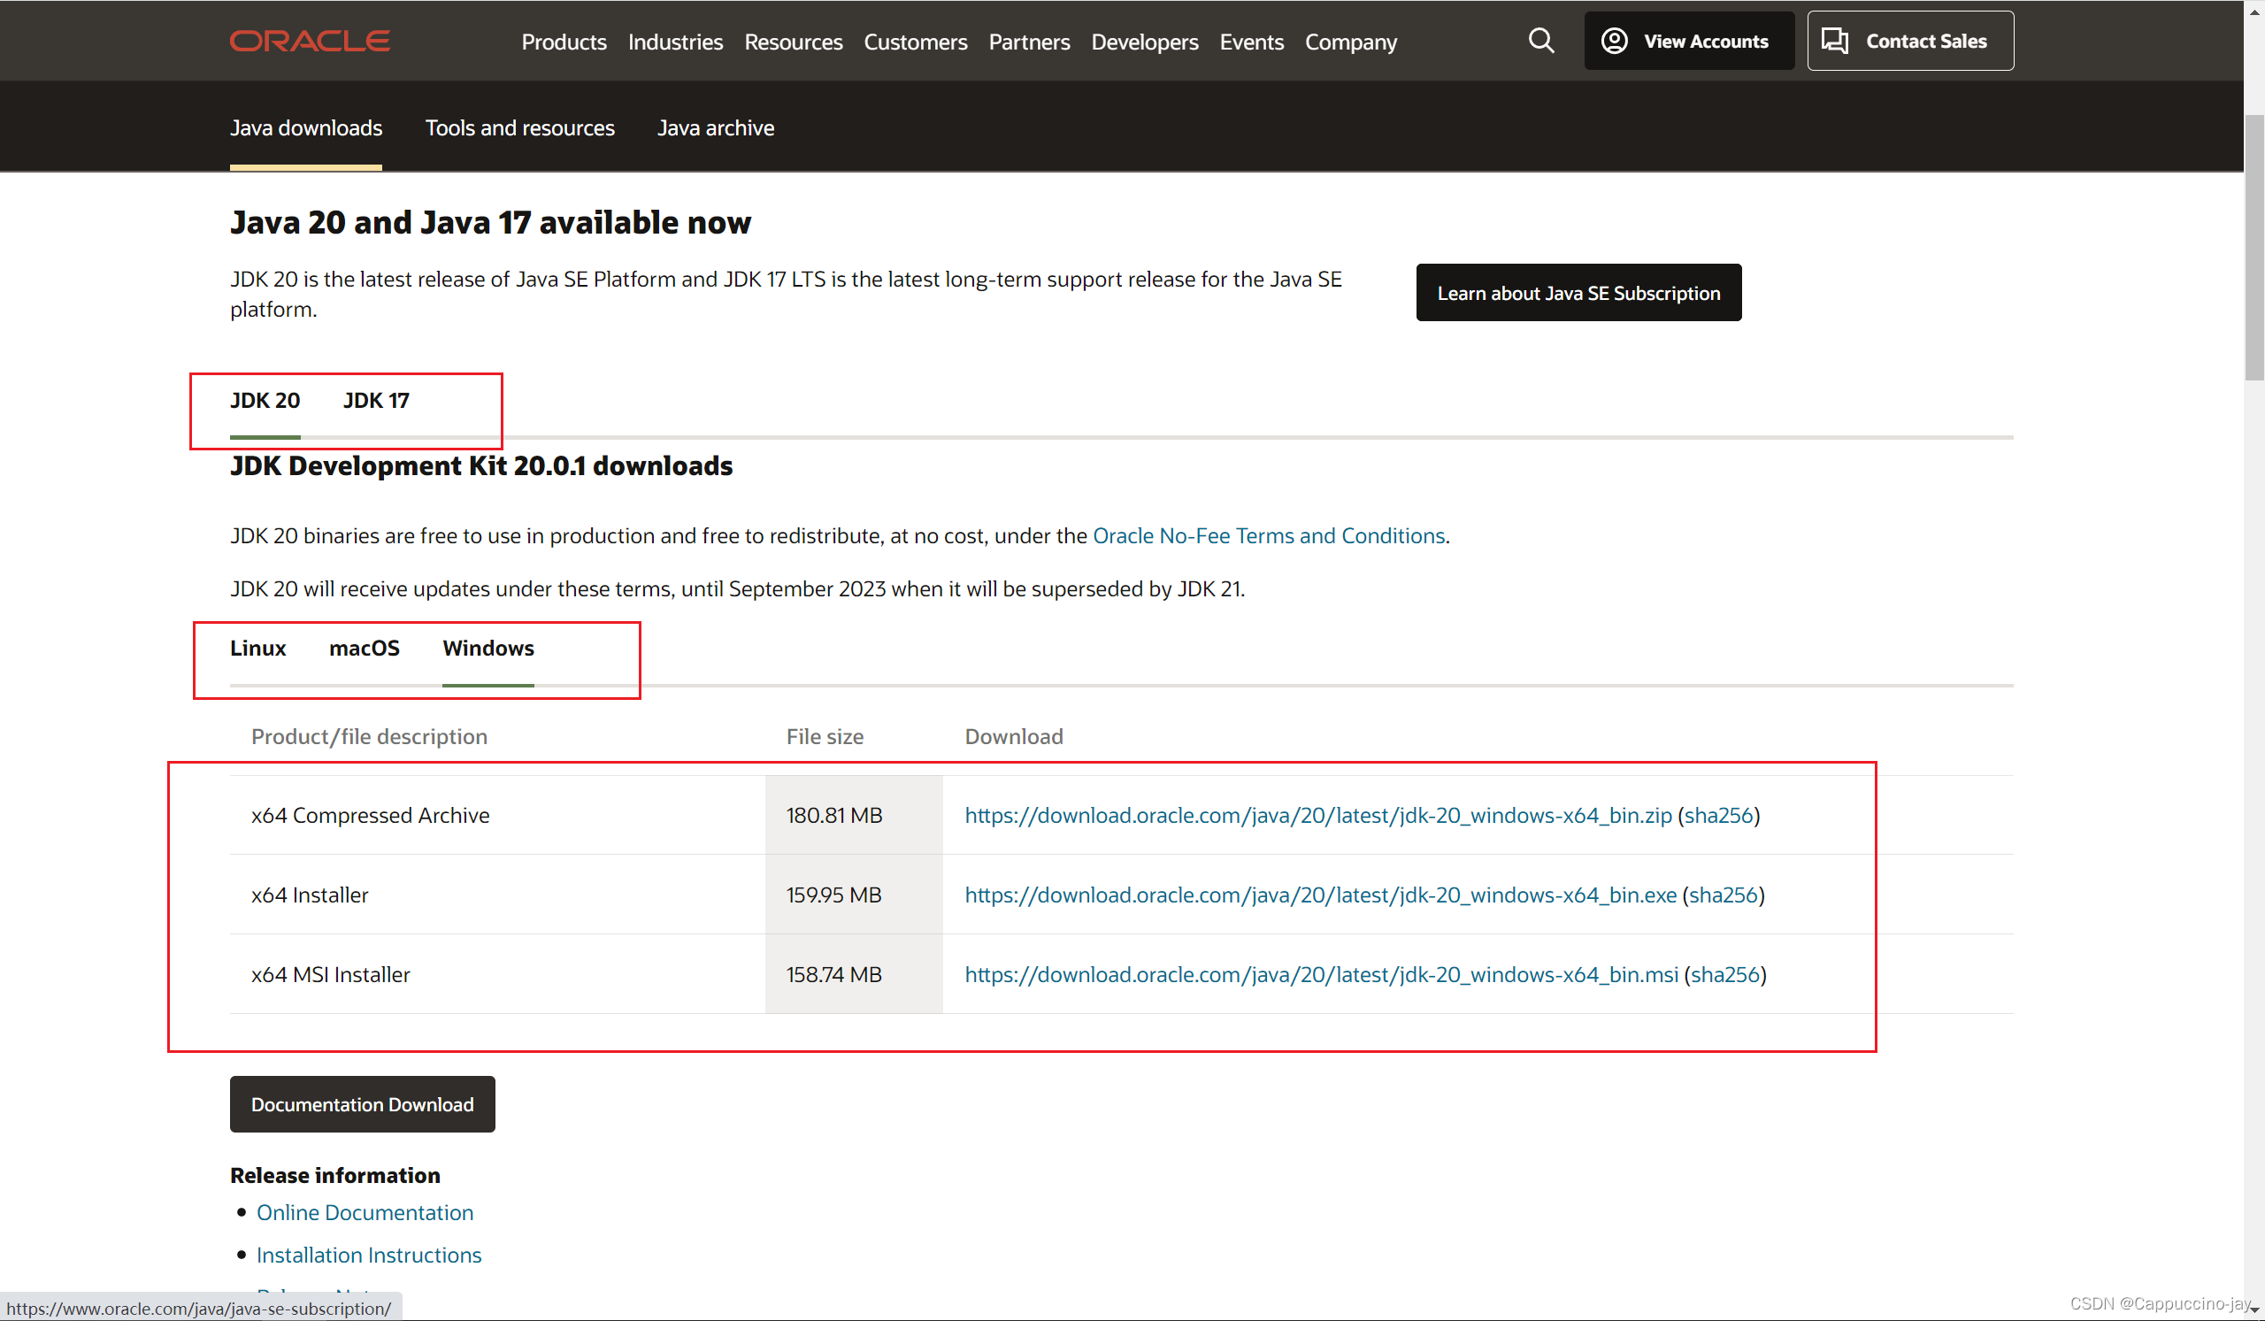Click Learn about Java SE Subscription
Viewport: 2265px width, 1321px height.
[1578, 293]
